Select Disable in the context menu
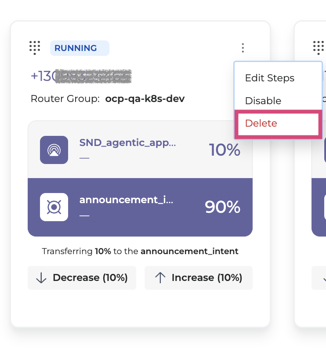 263,101
